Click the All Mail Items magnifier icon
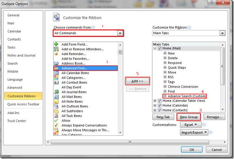The height and width of the screenshot is (159, 234). [56, 97]
